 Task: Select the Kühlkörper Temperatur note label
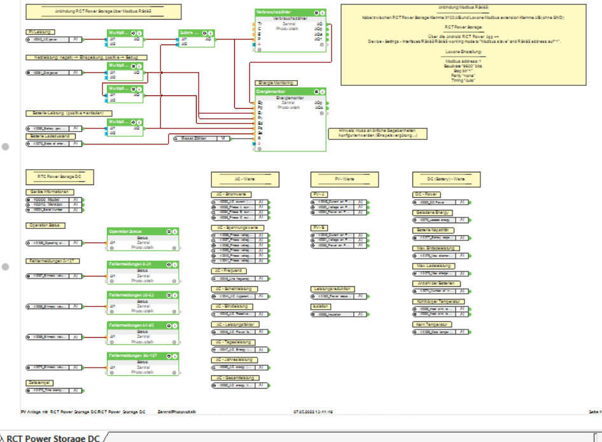click(x=439, y=301)
